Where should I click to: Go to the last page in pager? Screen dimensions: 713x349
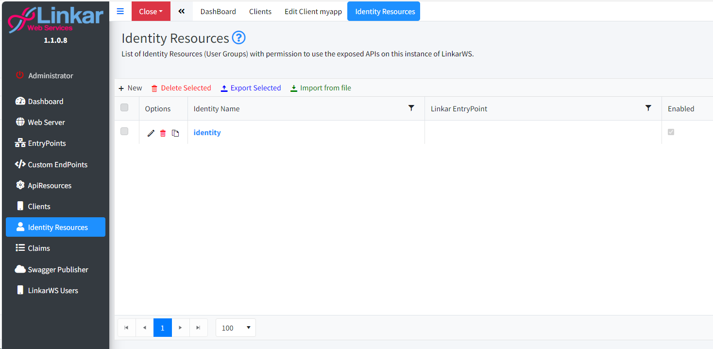(x=198, y=328)
